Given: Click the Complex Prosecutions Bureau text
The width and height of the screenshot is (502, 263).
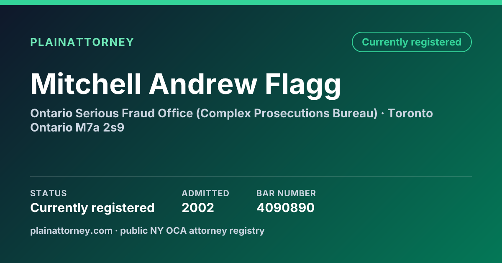Looking at the screenshot, I should pyautogui.click(x=287, y=114).
